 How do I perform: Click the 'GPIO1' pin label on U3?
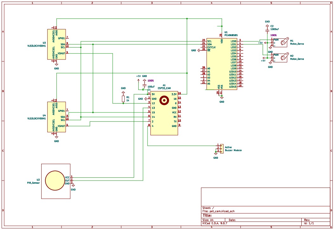[x=61, y=38]
